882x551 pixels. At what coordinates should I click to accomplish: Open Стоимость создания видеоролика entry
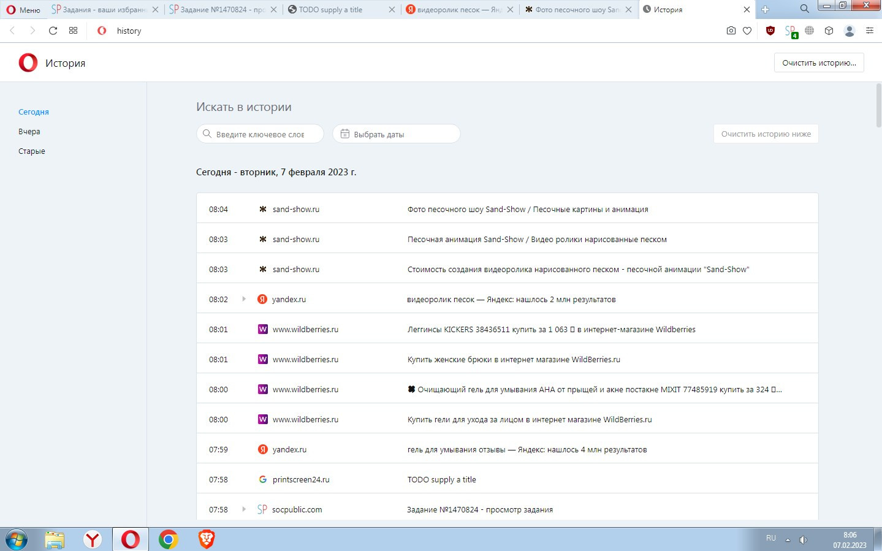tap(578, 269)
